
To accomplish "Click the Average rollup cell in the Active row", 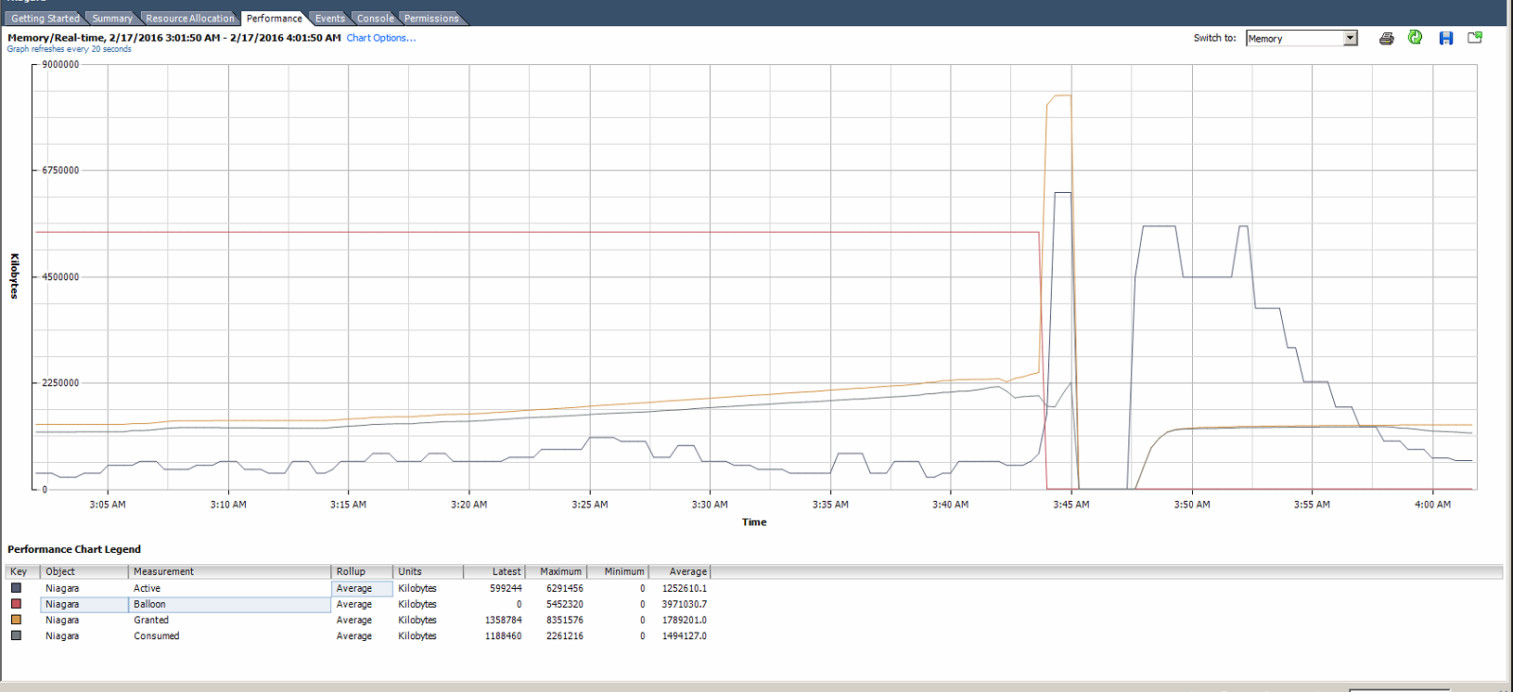I will [x=362, y=588].
